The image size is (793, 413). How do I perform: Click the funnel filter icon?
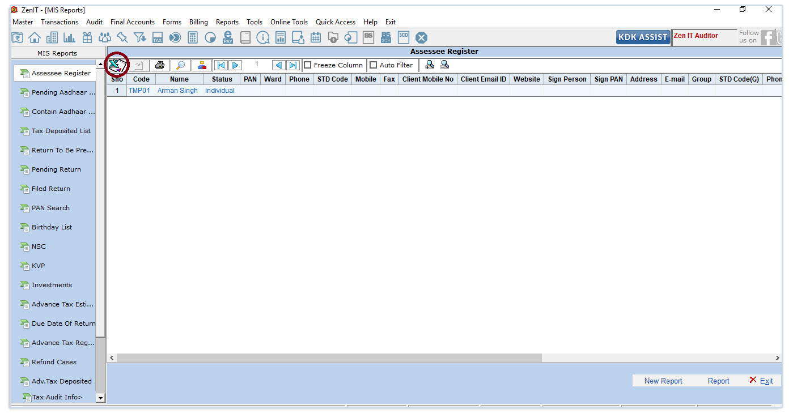140,37
